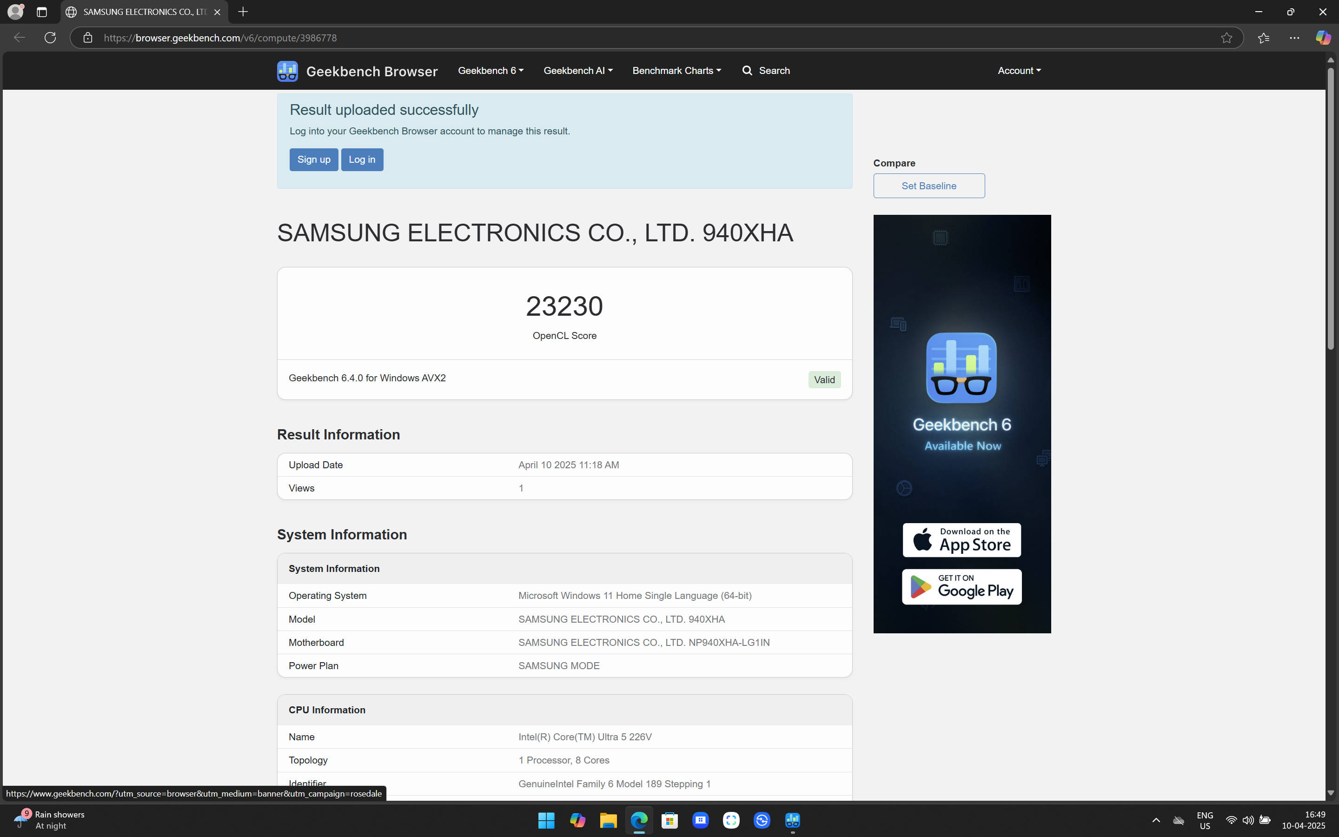
Task: Click the Search link in navbar
Action: click(766, 70)
